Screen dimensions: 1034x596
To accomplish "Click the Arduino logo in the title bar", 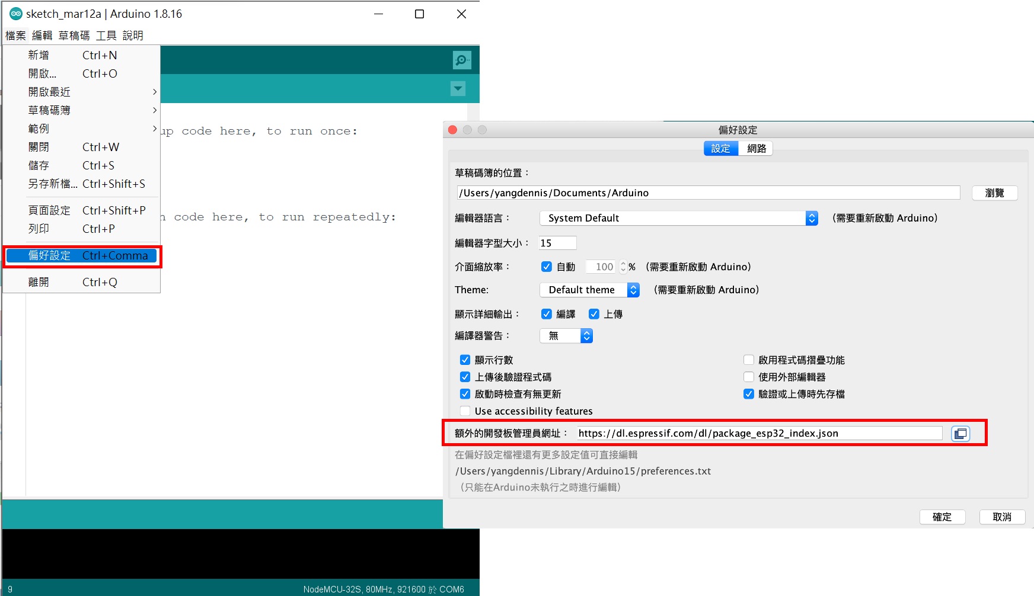I will (15, 13).
